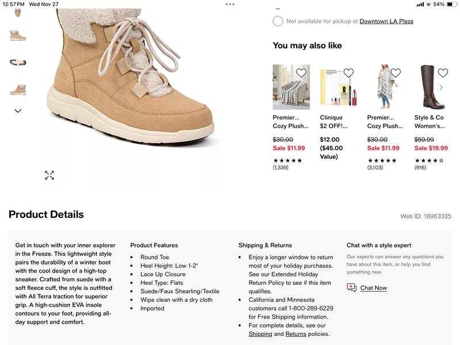Screen dimensions: 460x345
Task: Open the Shipping policy link
Action: tap(260, 333)
